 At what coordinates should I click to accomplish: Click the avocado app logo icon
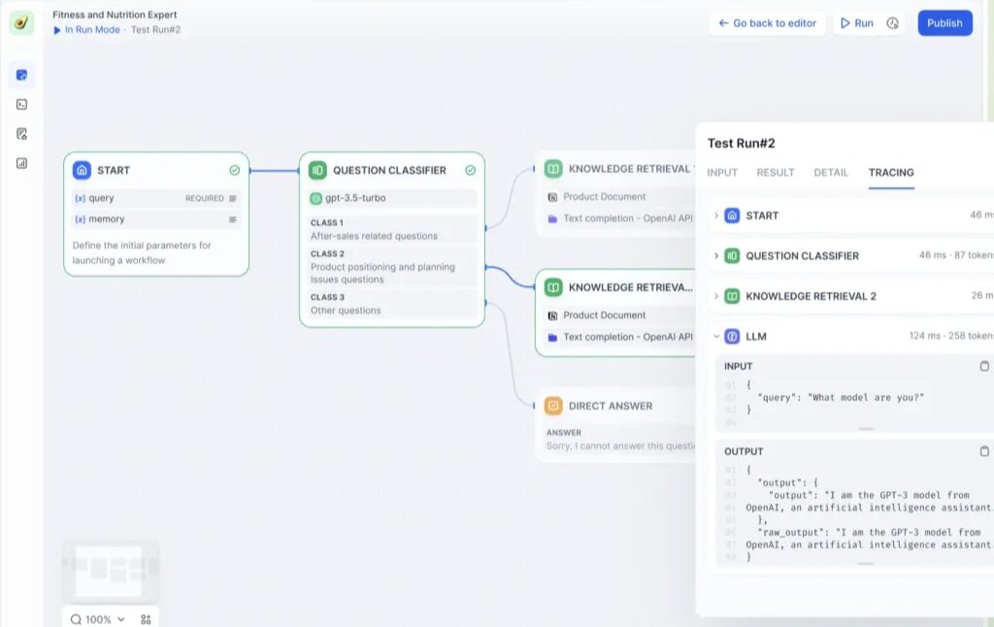pos(21,23)
